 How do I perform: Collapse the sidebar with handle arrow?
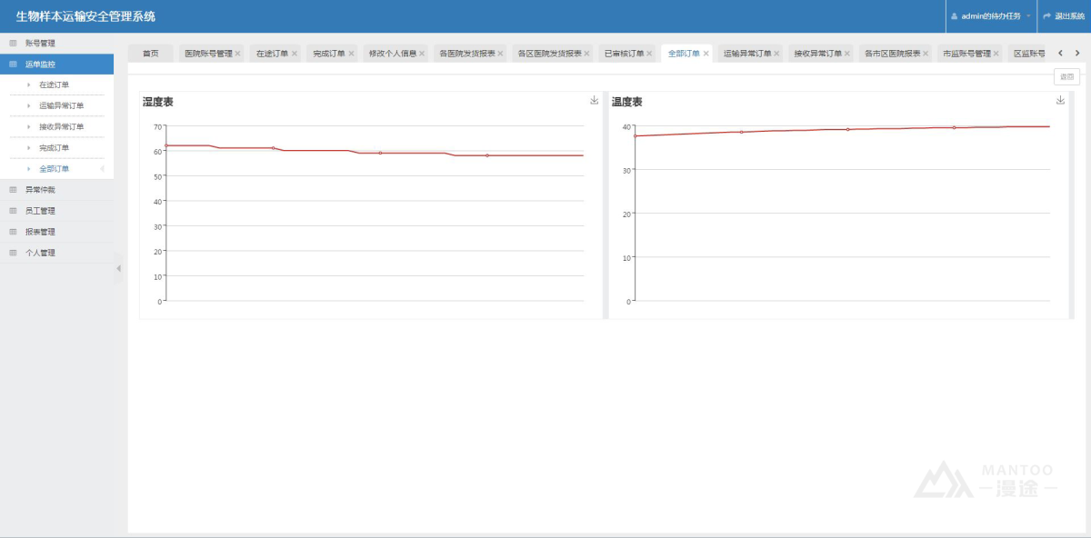[x=117, y=268]
